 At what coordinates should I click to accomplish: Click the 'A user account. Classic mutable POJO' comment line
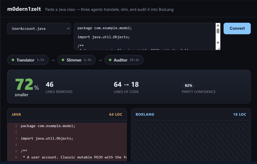click(75, 157)
